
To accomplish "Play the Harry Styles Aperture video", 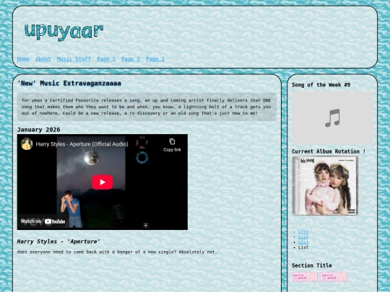I will pyautogui.click(x=103, y=182).
